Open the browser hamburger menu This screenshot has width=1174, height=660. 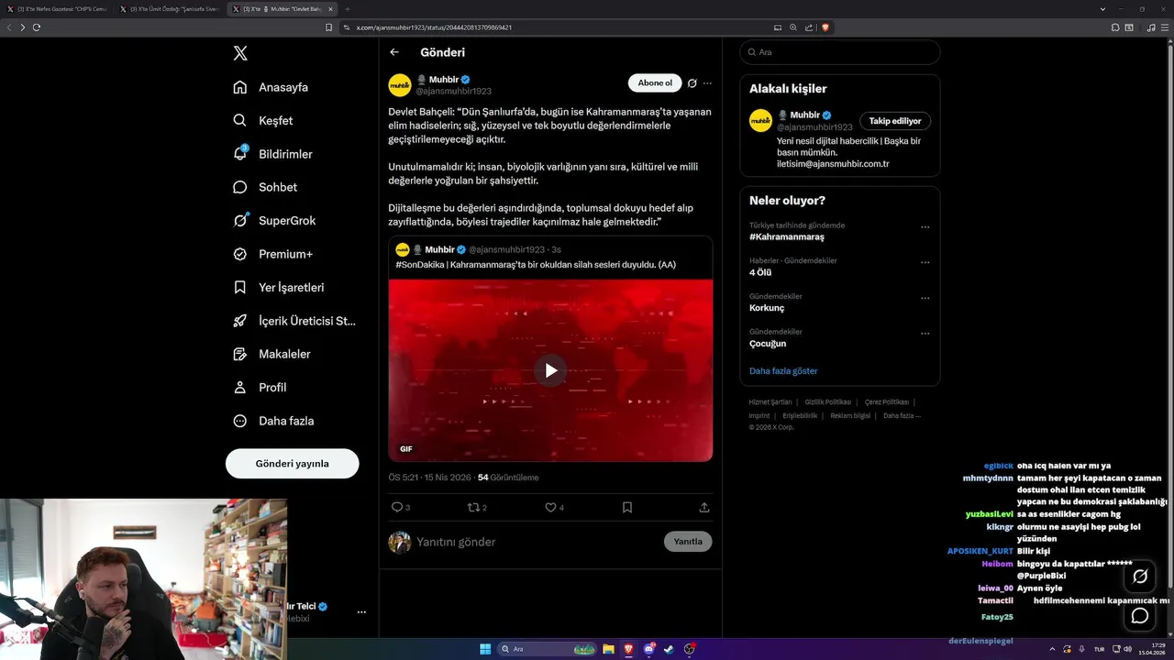1166,27
